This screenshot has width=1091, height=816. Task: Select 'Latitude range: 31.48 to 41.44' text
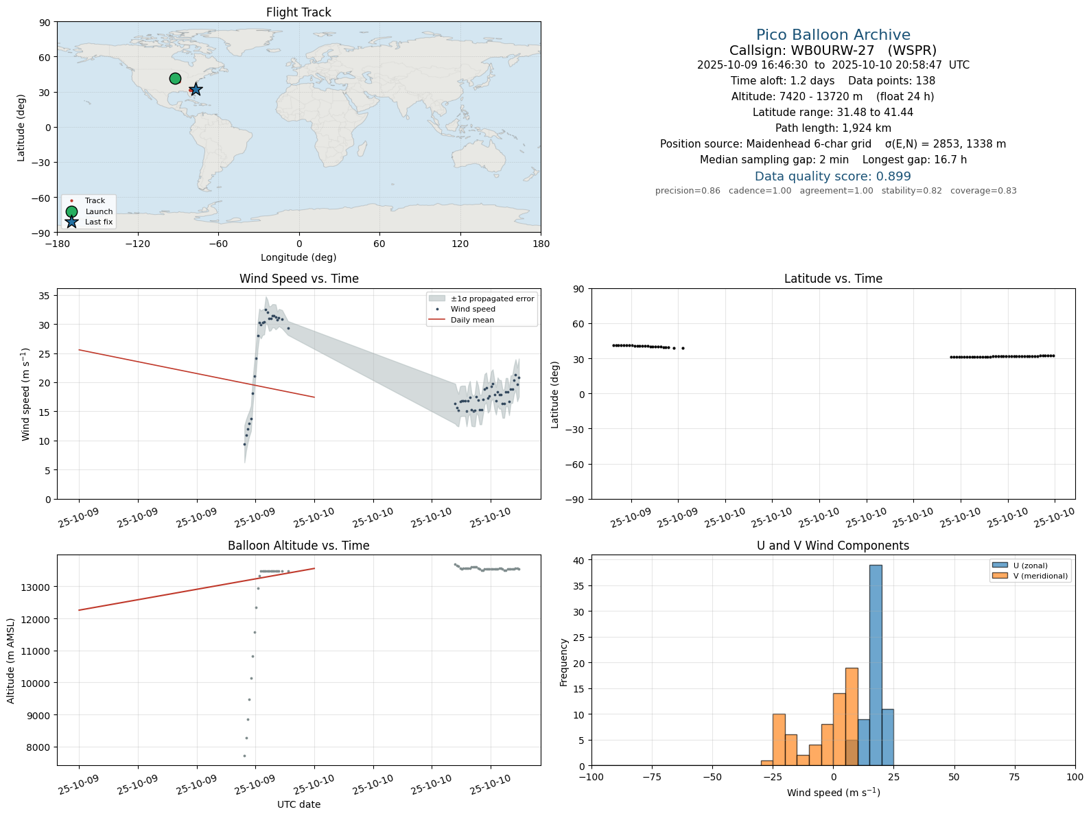pos(833,113)
